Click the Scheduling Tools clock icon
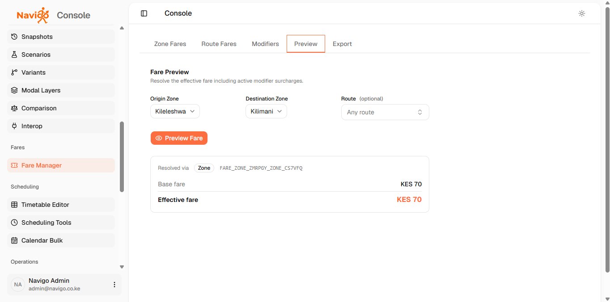This screenshot has width=610, height=302. (x=14, y=222)
